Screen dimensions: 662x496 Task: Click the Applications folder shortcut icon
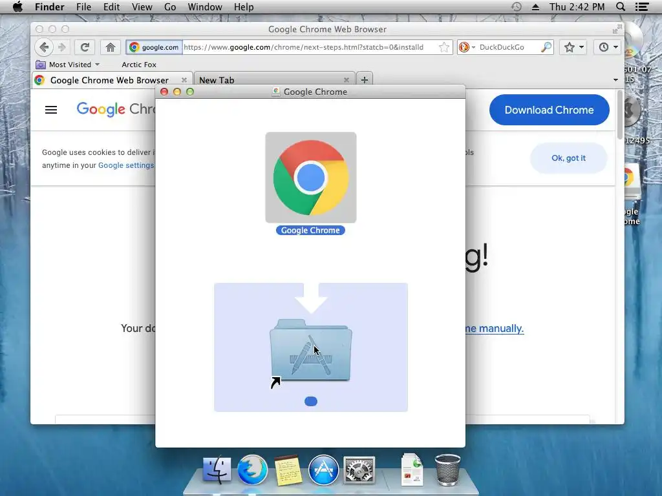coord(311,351)
